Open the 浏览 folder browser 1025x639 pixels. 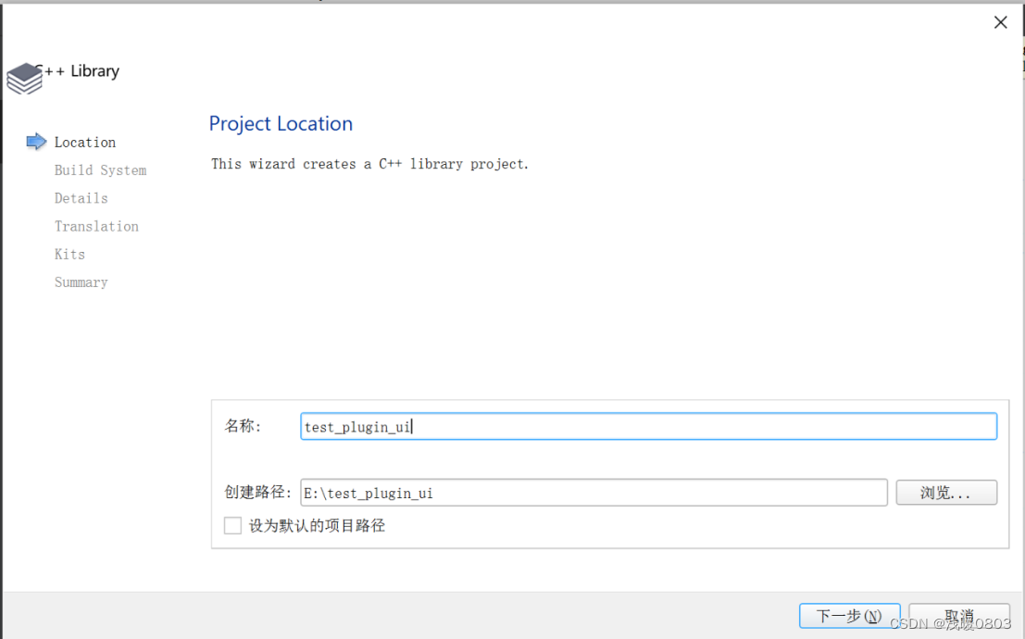(x=945, y=492)
